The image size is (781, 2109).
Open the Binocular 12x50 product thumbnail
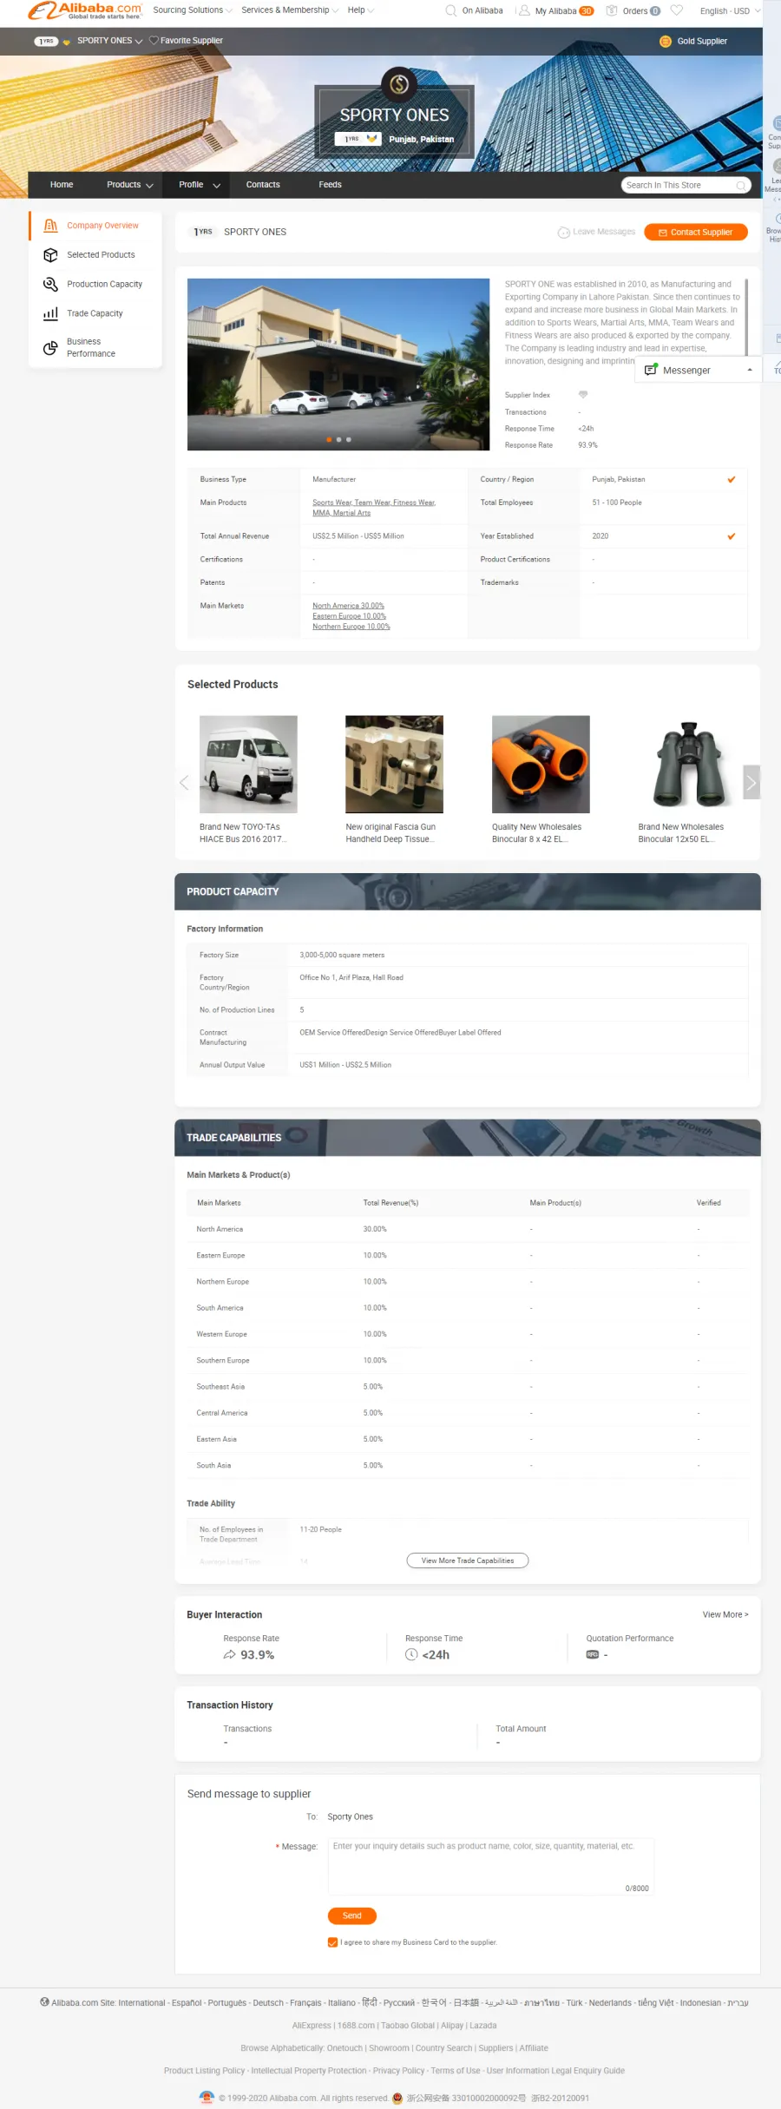click(x=687, y=765)
